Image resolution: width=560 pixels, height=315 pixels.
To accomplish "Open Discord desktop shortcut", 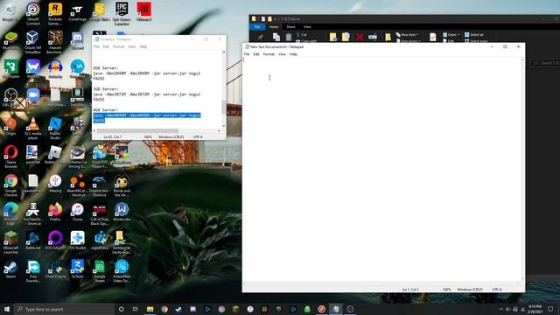I will (78, 41).
